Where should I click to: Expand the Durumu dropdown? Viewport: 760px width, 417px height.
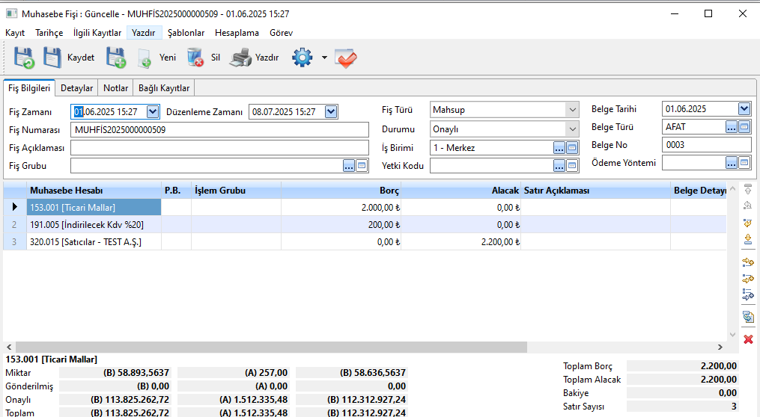click(x=572, y=129)
